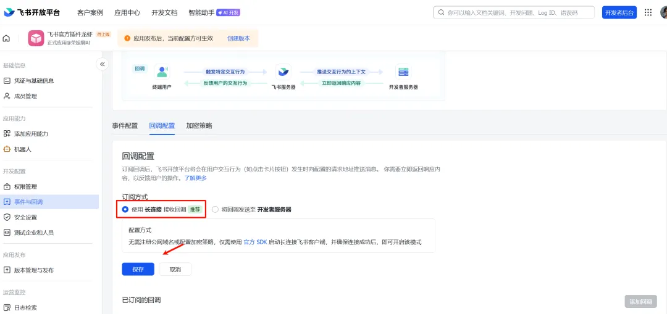
Task: Open the apps grid icon in header
Action: pos(648,12)
